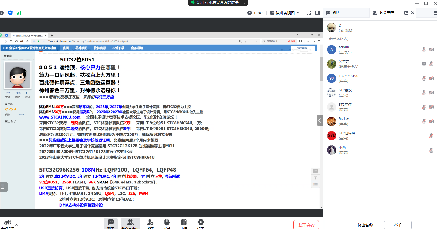Toggle admin's microphone icon
This screenshot has height=229, width=437.
tap(424, 50)
